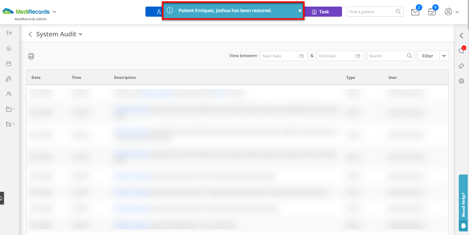Click the User column header
Viewport: 469px width, 235px height.
[x=393, y=77]
